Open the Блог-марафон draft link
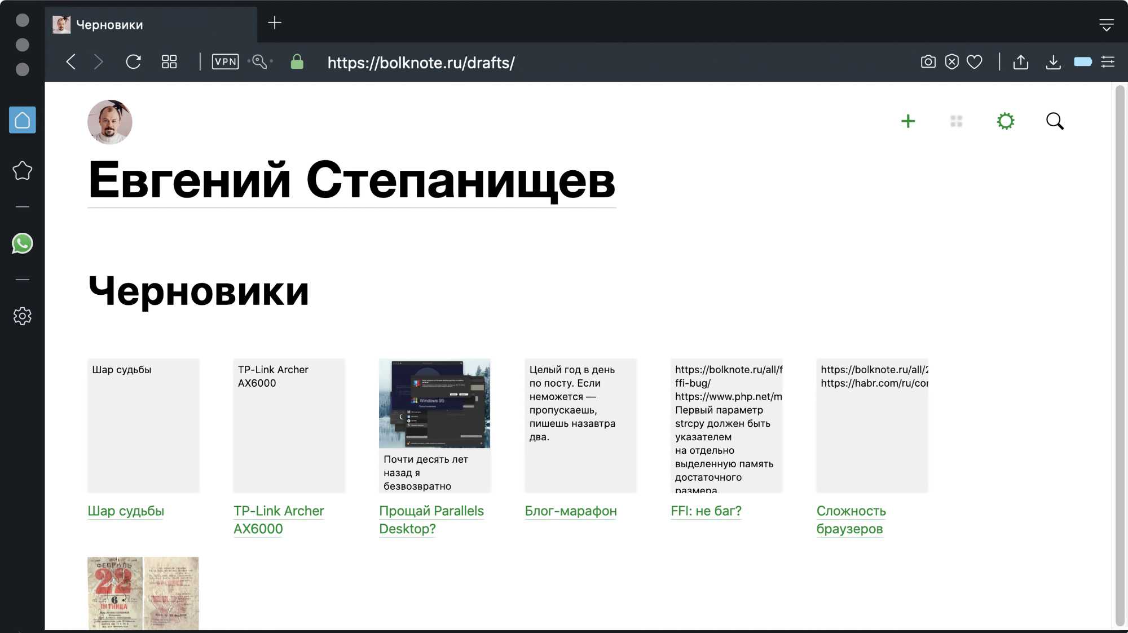This screenshot has height=633, width=1128. tap(571, 511)
